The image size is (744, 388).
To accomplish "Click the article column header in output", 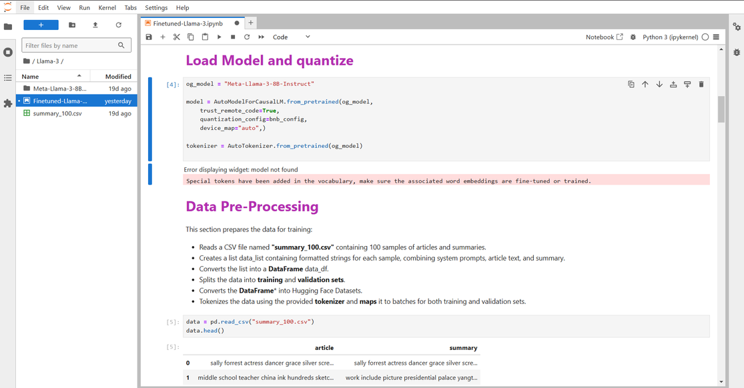I will pyautogui.click(x=324, y=348).
